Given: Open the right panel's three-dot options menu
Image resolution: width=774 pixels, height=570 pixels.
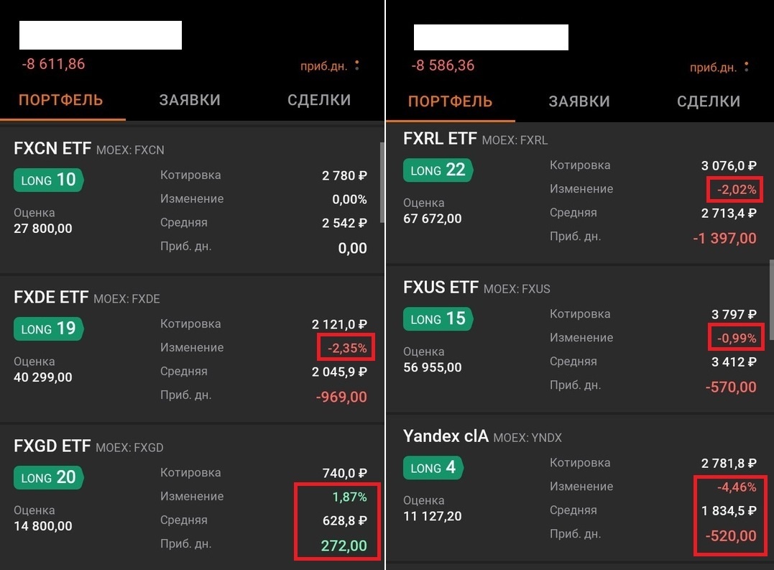Looking at the screenshot, I should (x=747, y=67).
